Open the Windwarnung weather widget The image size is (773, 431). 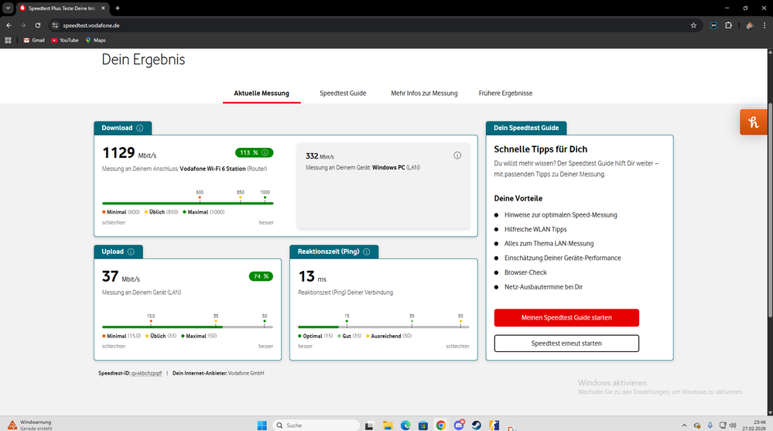pyautogui.click(x=29, y=425)
